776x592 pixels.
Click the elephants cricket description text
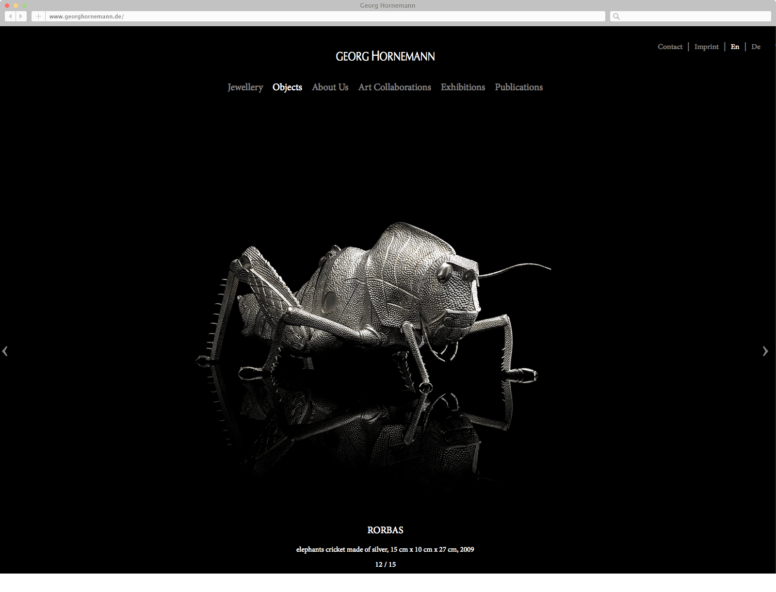[x=386, y=549]
